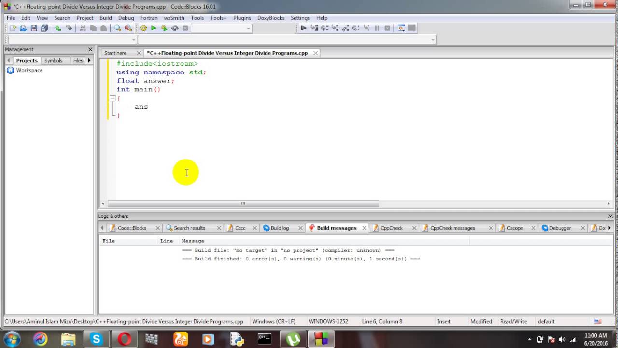The width and height of the screenshot is (618, 348).
Task: Click the Insert mode status bar field
Action: [444, 321]
